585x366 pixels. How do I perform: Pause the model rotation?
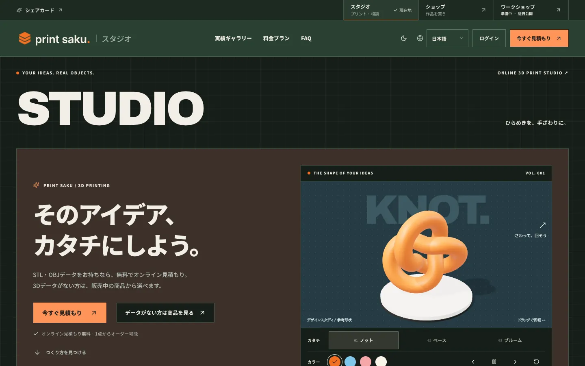494,362
